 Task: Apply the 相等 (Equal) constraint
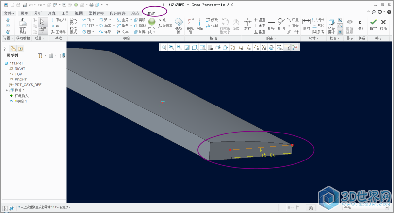[271, 25]
